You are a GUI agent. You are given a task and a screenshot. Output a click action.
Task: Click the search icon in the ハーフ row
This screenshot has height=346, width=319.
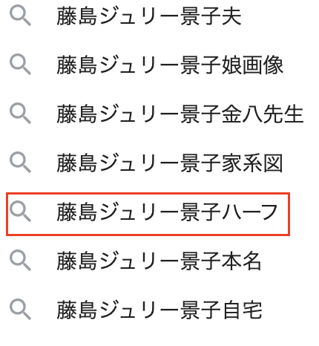[x=20, y=212]
